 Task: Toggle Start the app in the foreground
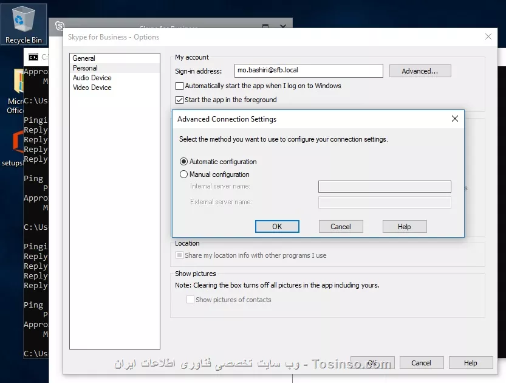(179, 100)
